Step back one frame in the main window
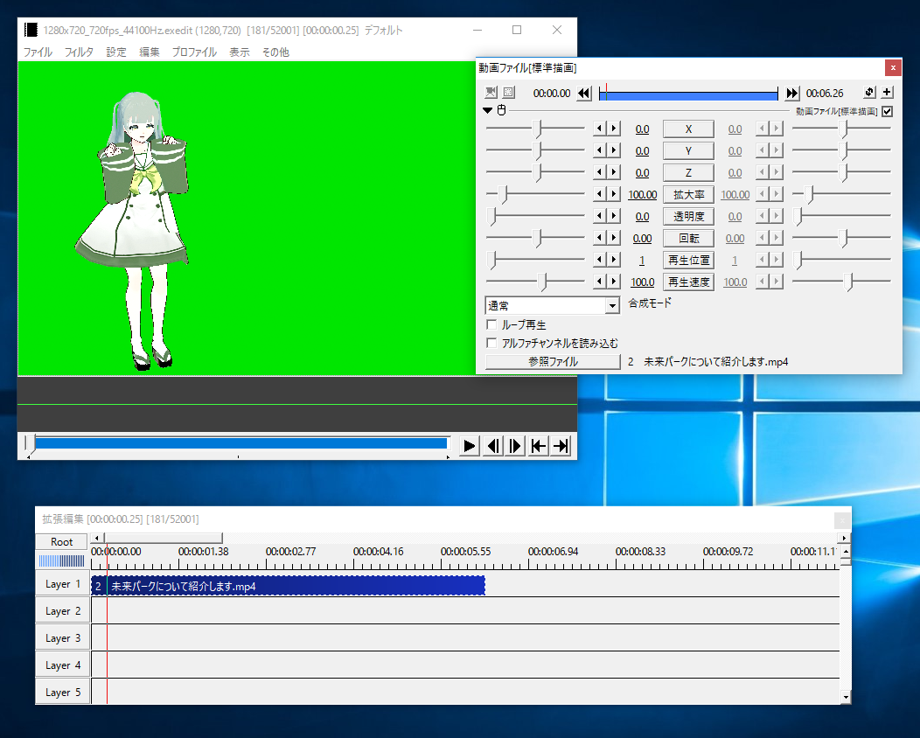Image resolution: width=920 pixels, height=738 pixels. (x=493, y=447)
